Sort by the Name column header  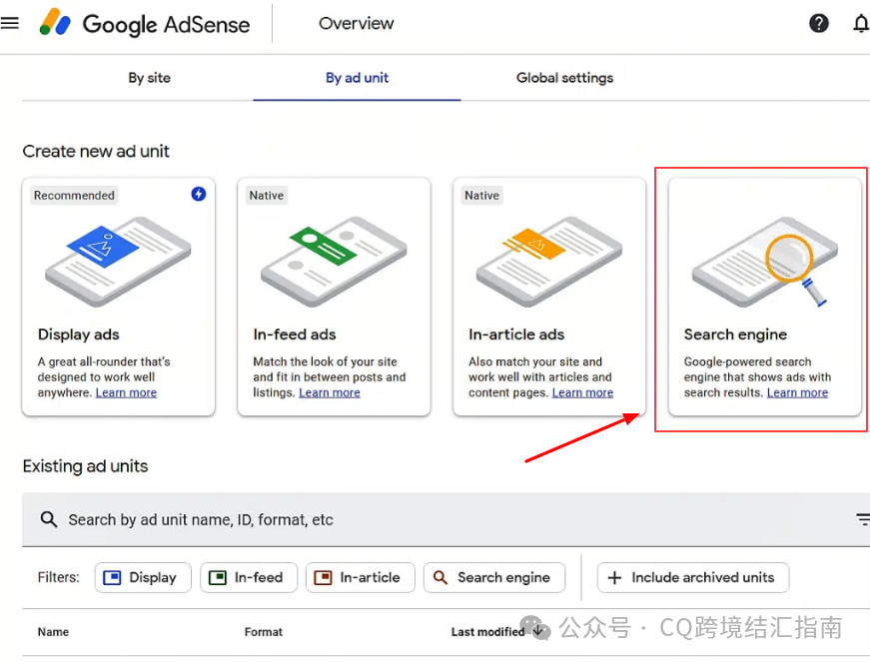(53, 631)
